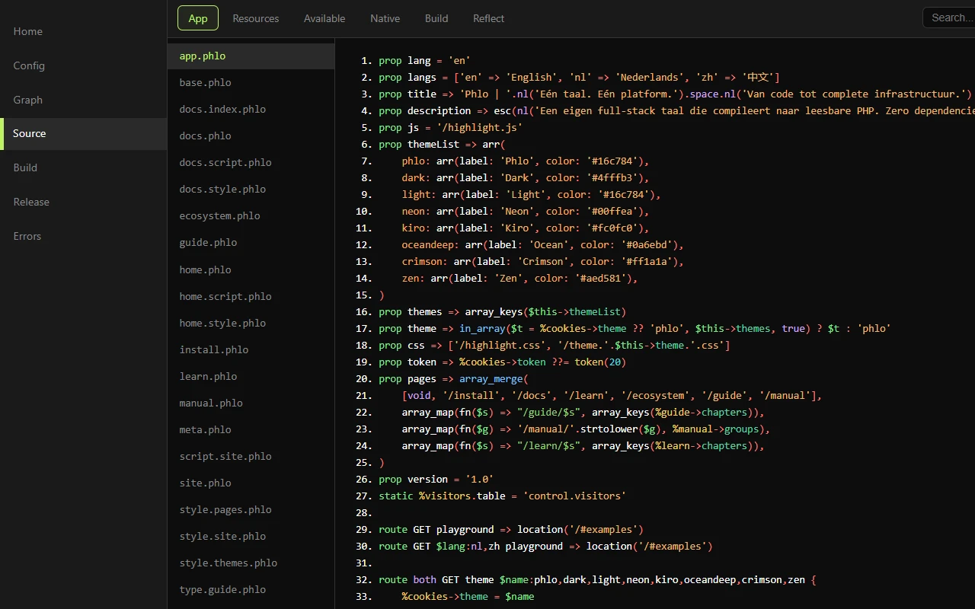Switch to the App tab
The height and width of the screenshot is (609, 975).
tap(198, 18)
